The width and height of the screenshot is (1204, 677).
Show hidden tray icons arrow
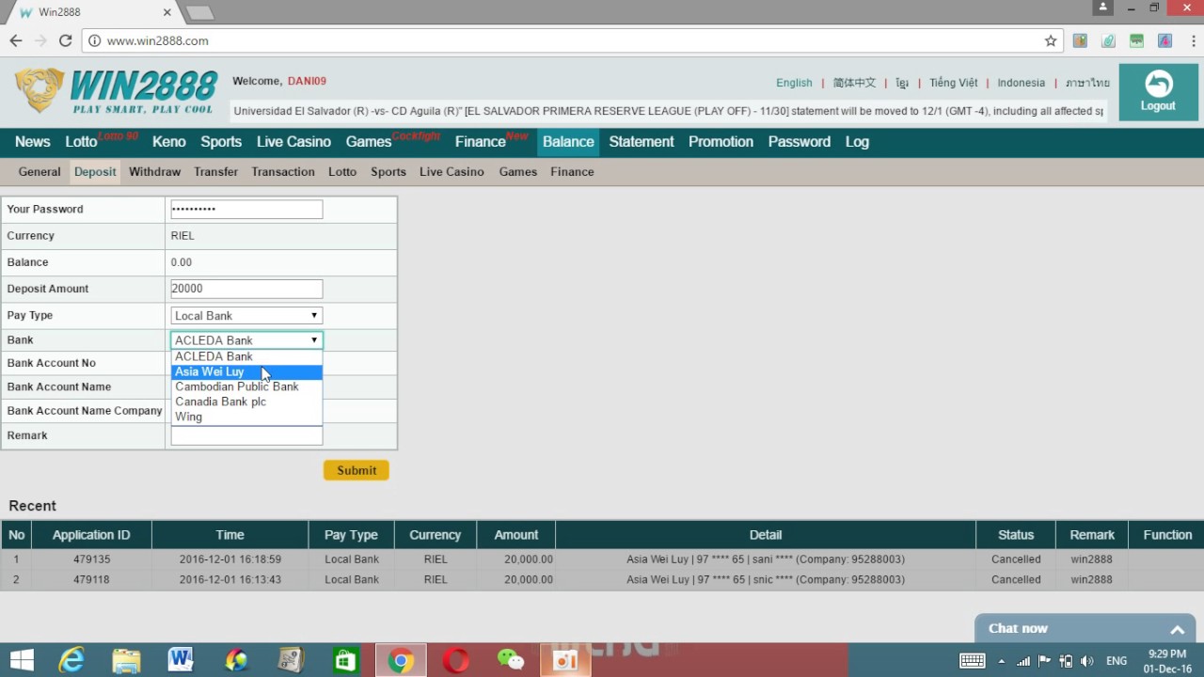coord(1001,660)
